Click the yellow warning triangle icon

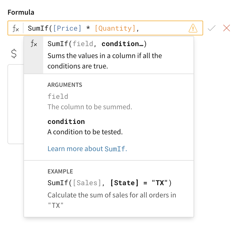[x=193, y=28]
